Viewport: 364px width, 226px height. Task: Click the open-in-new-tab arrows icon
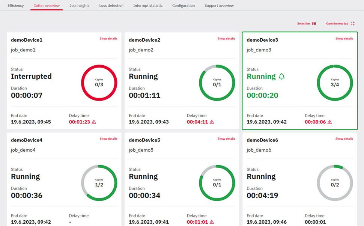353,23
